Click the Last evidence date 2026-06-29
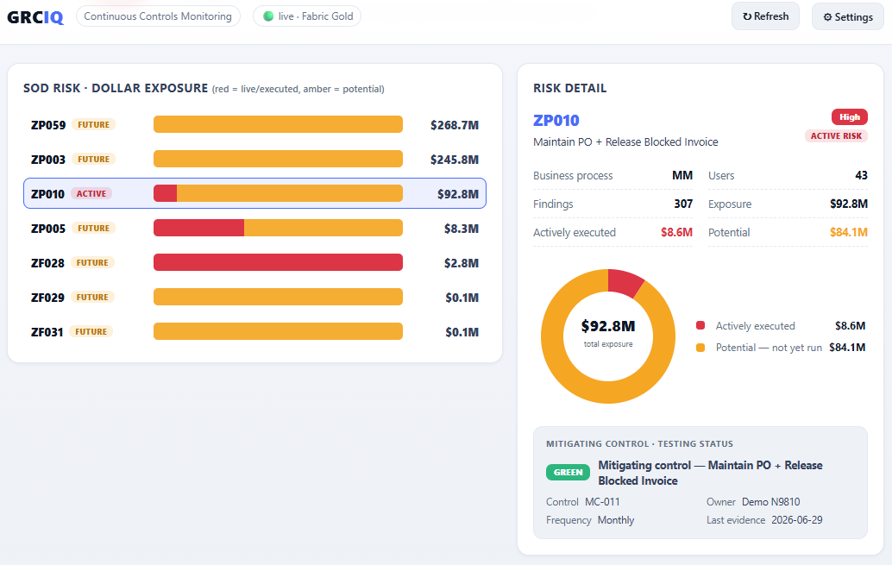This screenshot has height=565, width=892. pyautogui.click(x=797, y=520)
